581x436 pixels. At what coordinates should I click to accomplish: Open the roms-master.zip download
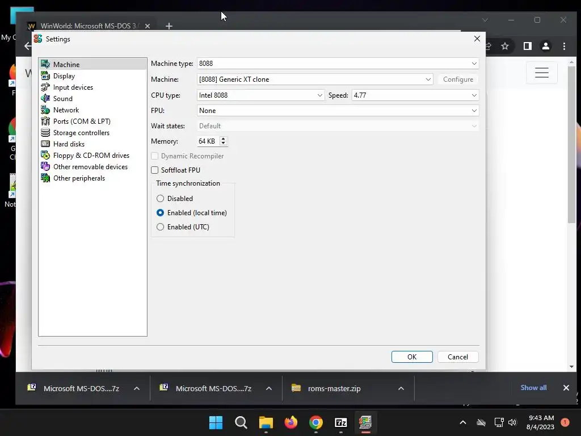(x=334, y=388)
